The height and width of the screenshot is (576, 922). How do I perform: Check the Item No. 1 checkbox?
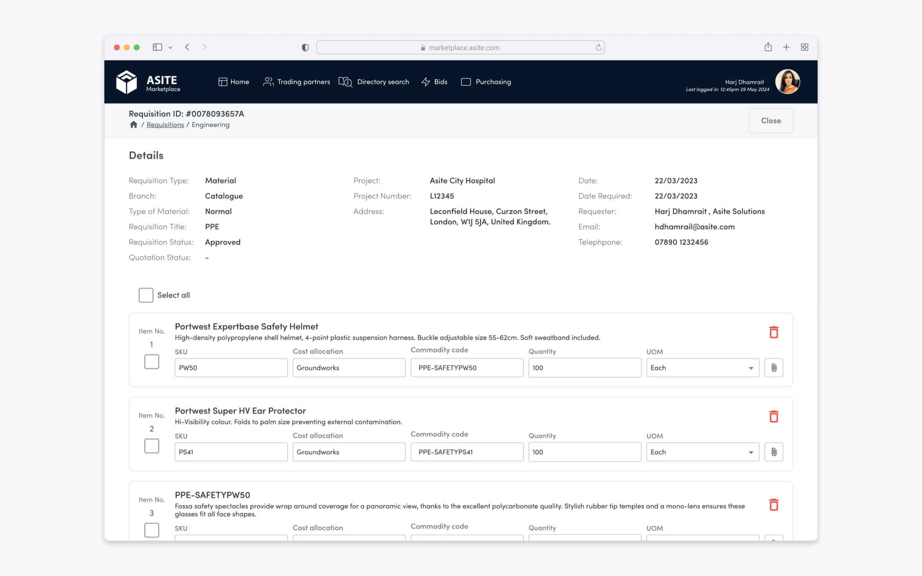[152, 362]
